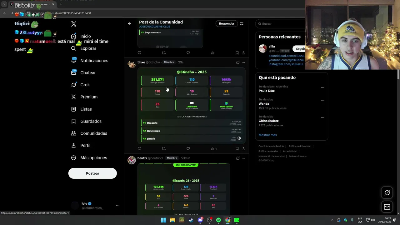The height and width of the screenshot is (225, 400).
Task: Click repost icon under agu-sanhueza post
Action: pos(164,53)
